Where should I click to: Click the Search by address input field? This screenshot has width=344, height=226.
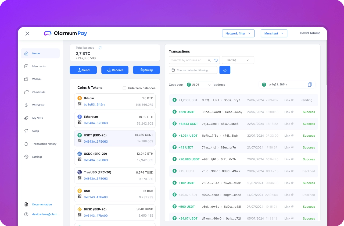point(188,60)
